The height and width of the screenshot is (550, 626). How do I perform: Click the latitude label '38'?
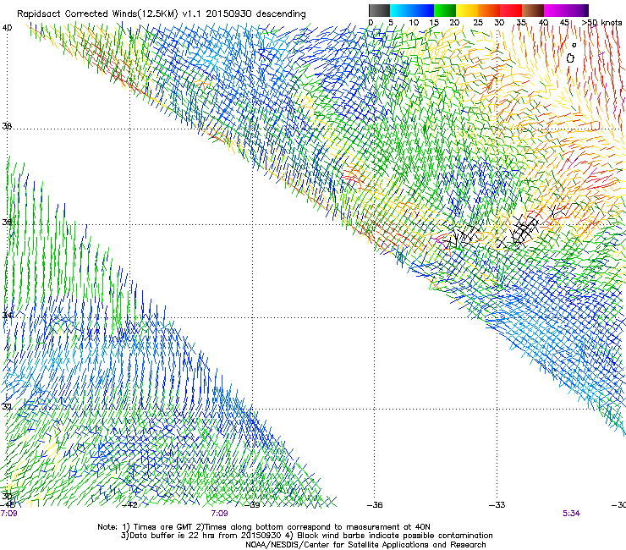click(x=7, y=126)
